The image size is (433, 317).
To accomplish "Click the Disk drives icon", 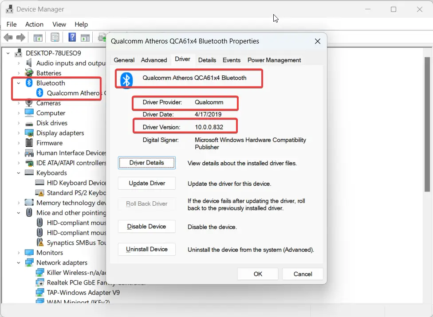I will (29, 123).
